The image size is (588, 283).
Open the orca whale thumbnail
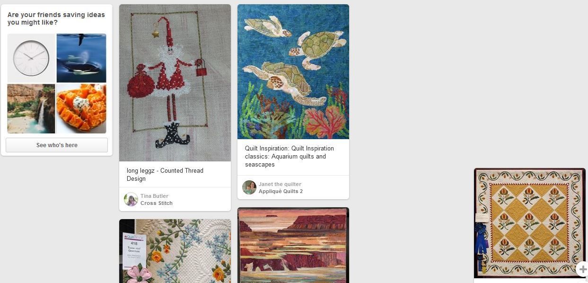point(81,58)
